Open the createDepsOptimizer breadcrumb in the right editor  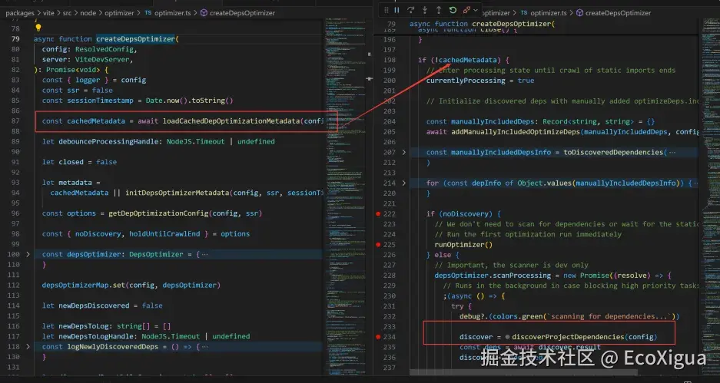click(x=618, y=13)
